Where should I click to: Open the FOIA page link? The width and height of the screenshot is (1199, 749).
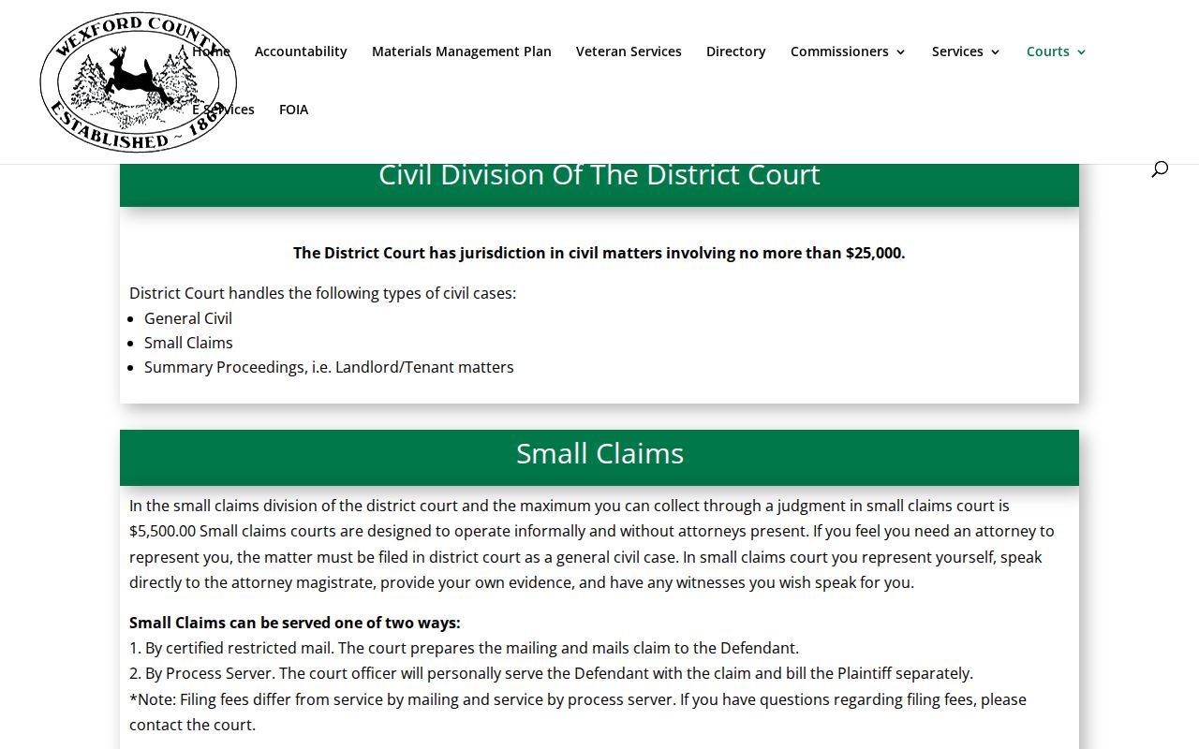point(293,110)
